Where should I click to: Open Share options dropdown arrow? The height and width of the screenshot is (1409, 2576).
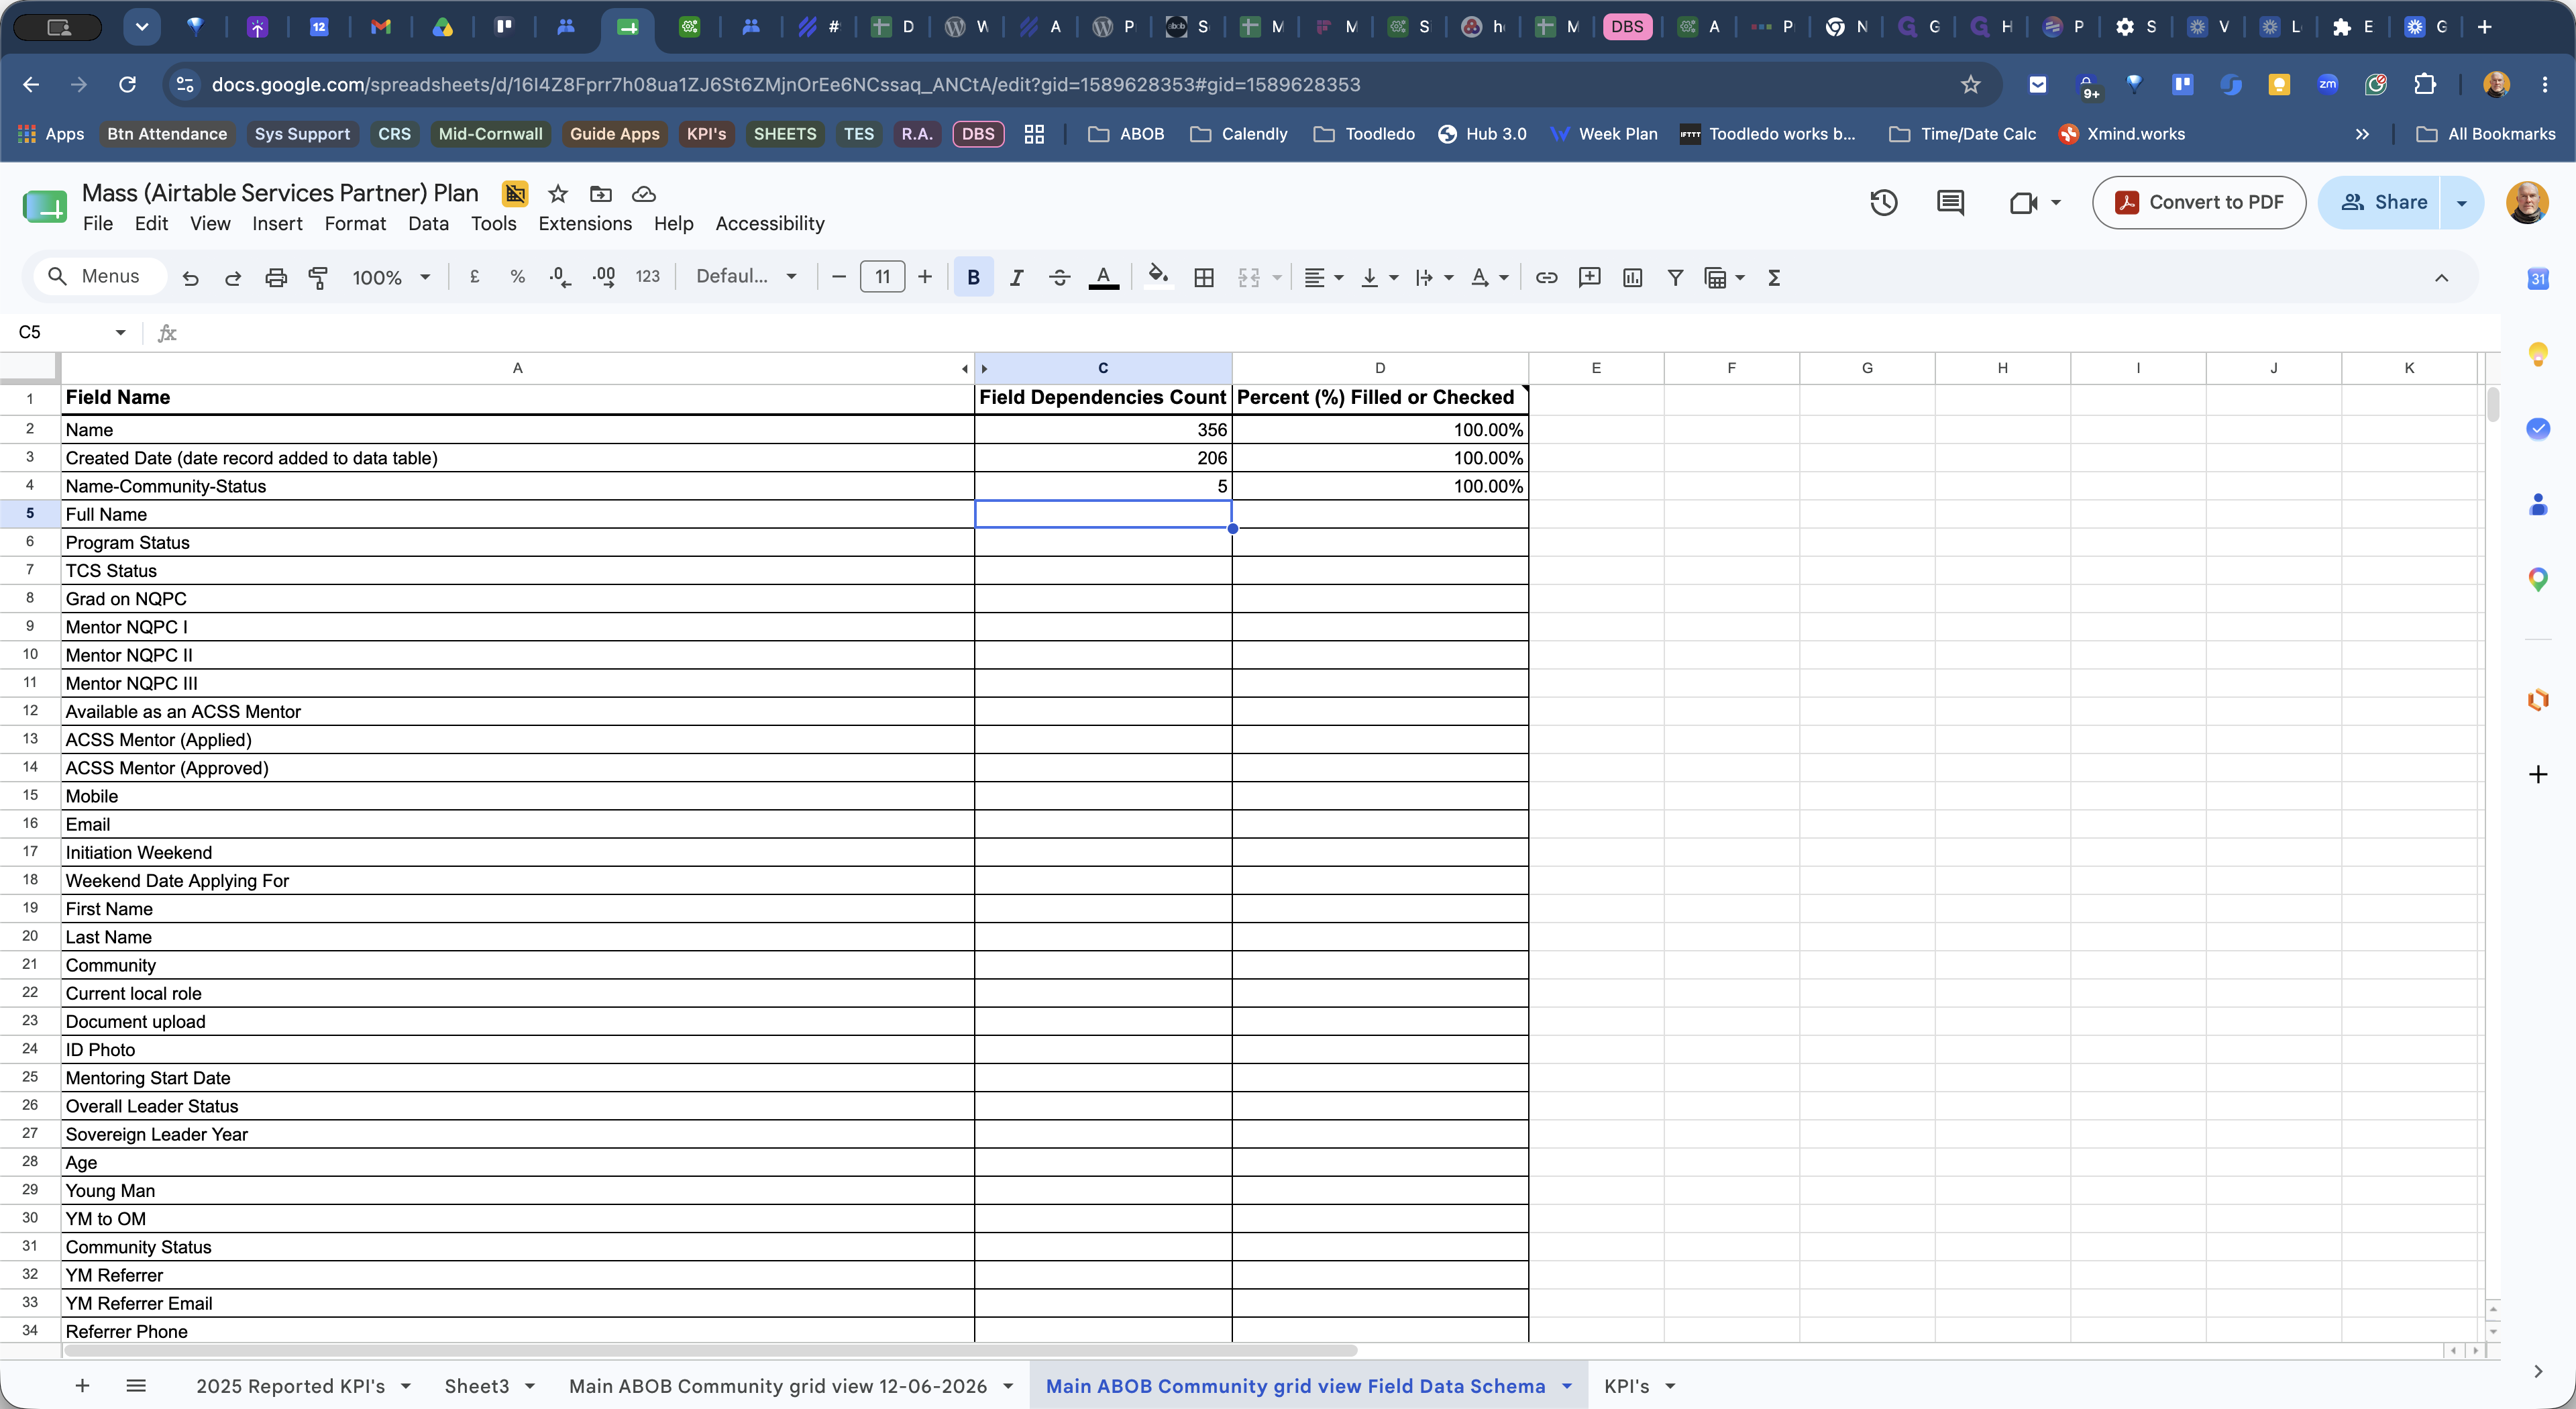pos(2461,203)
